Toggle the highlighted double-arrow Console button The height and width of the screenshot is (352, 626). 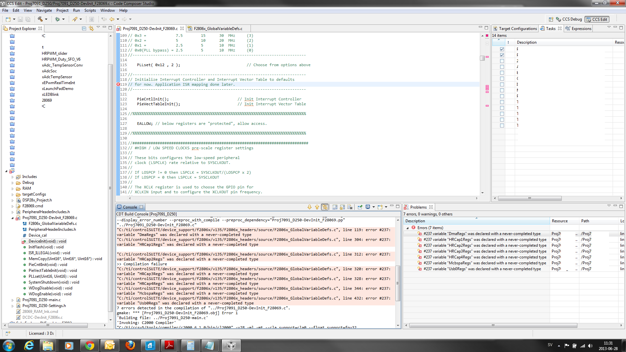(x=325, y=207)
